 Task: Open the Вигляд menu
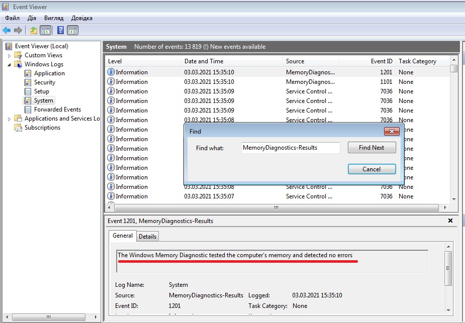coord(54,18)
